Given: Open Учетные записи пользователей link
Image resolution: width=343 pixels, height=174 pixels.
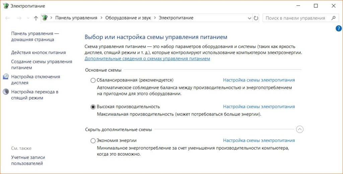Looking at the screenshot, I should (x=28, y=160).
